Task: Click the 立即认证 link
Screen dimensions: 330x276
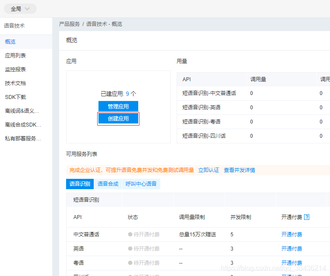Action: coord(209,170)
